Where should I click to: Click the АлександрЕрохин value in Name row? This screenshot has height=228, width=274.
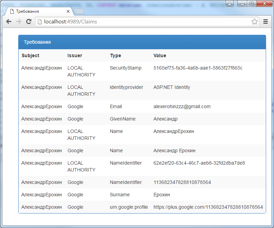[x=174, y=131]
